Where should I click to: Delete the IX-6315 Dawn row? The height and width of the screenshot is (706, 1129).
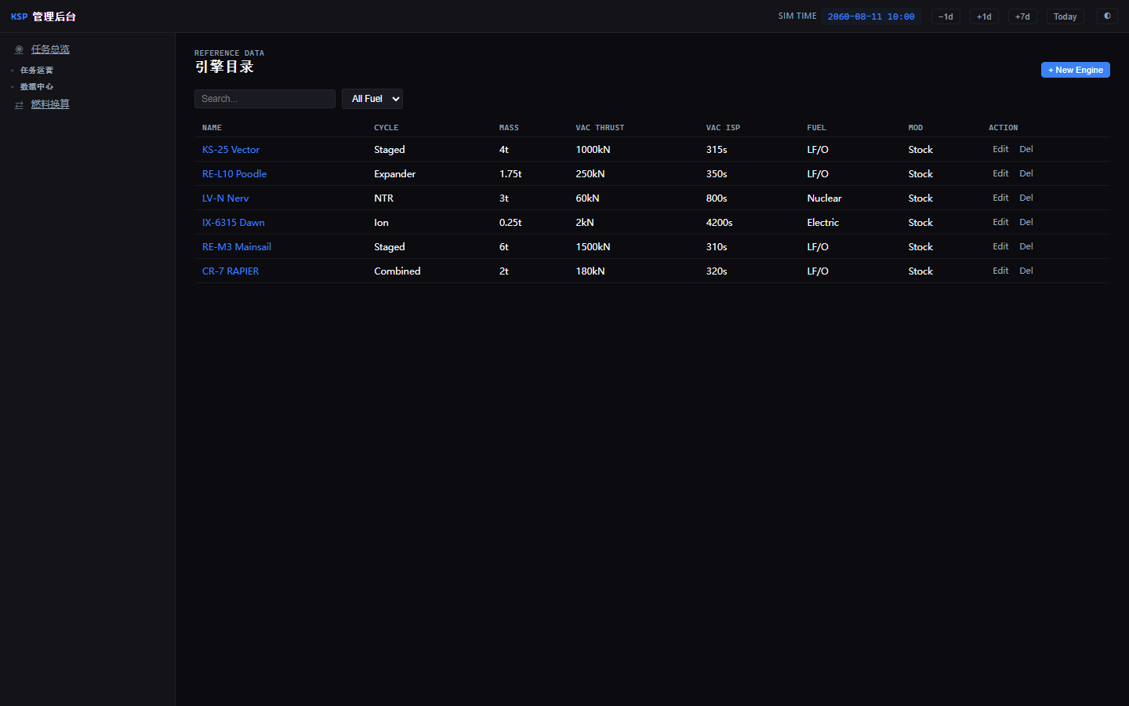tap(1026, 222)
